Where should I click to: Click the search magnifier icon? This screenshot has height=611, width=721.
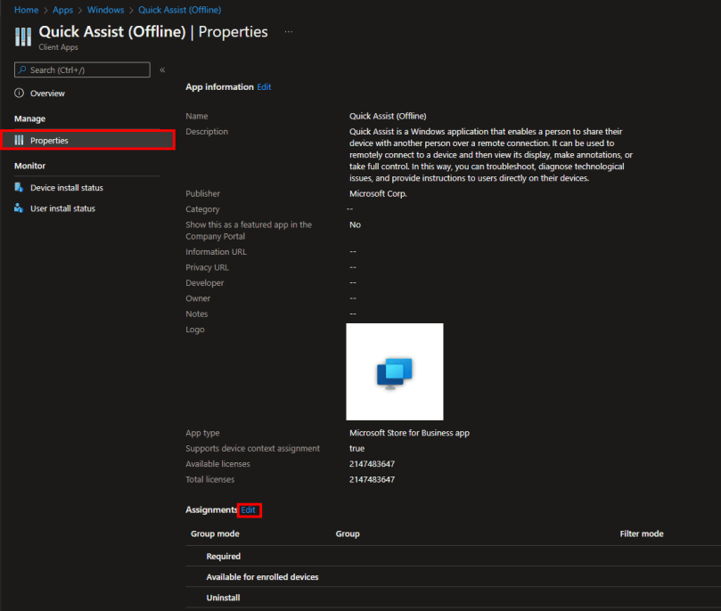click(20, 69)
